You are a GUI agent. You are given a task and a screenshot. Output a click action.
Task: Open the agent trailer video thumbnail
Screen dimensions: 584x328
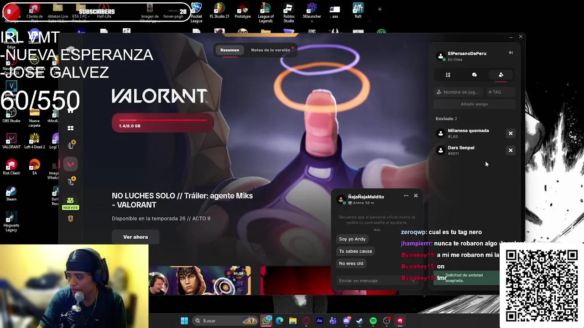pyautogui.click(x=200, y=281)
